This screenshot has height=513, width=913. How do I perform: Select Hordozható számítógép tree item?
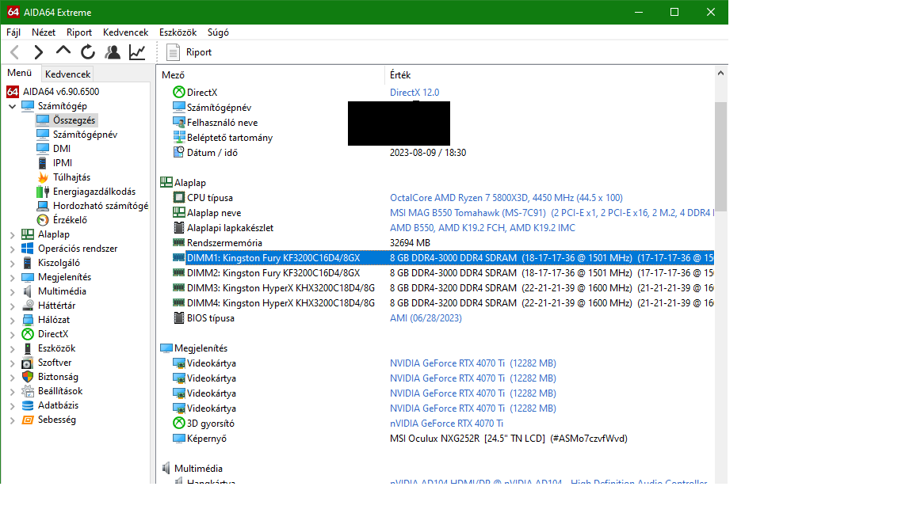(x=100, y=206)
